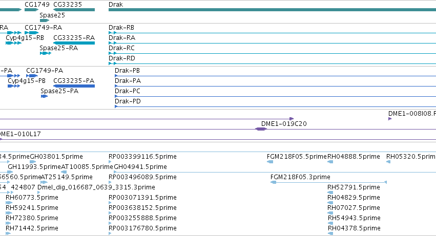Select the Spase25-PA protein label

tap(59, 91)
